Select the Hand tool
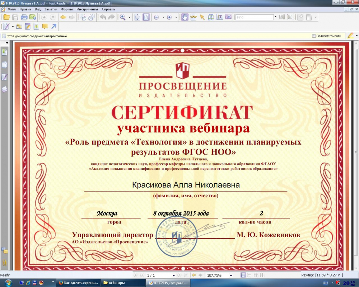The height and width of the screenshot is (287, 359). 185,17
